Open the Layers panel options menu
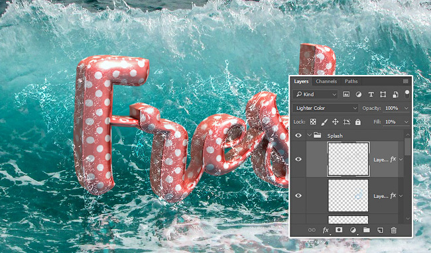This screenshot has height=253, width=431. click(405, 81)
